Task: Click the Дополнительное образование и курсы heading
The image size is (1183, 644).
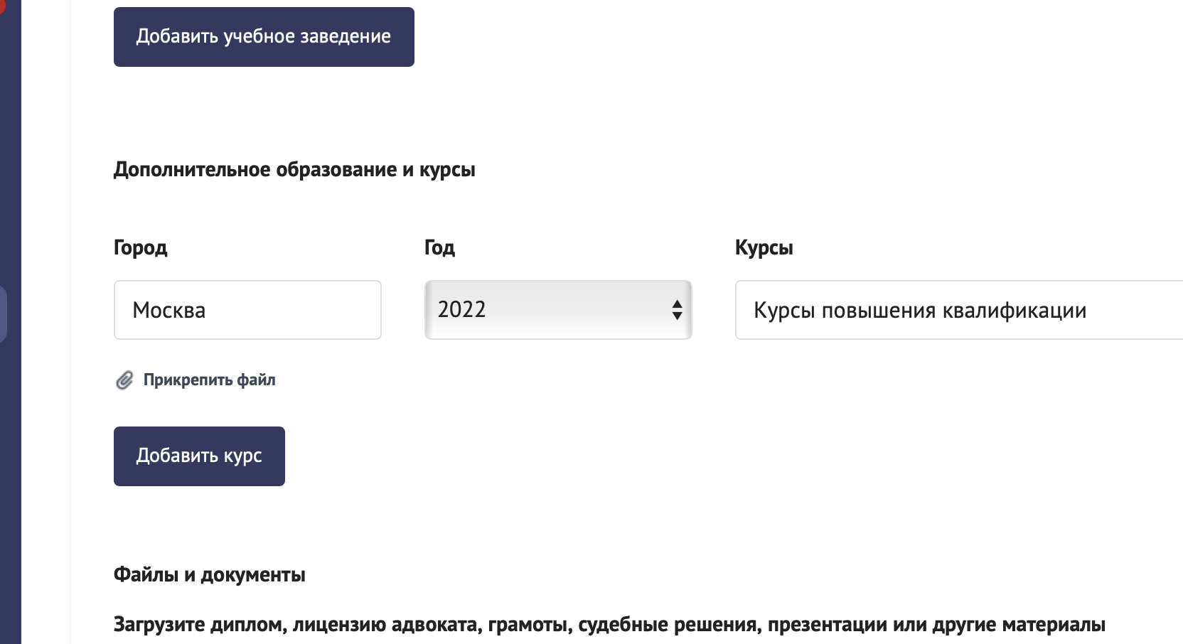Action: pyautogui.click(x=294, y=170)
